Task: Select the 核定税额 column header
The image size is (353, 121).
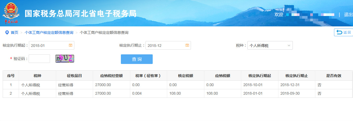Action: click(x=186, y=76)
